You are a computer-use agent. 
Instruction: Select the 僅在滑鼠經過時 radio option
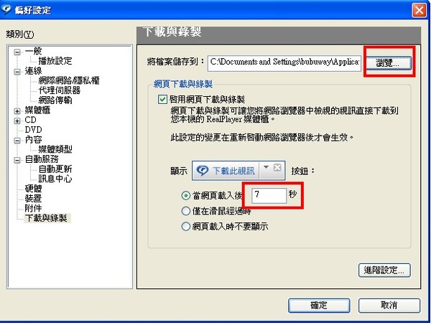point(186,211)
